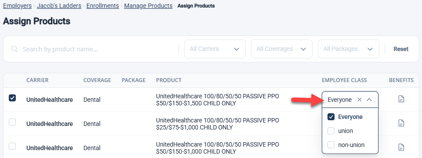Screen dimensions: 422x158
Task: Check the $50/$150-$1,000 CHILD ONLY product row
Action: 12,146
